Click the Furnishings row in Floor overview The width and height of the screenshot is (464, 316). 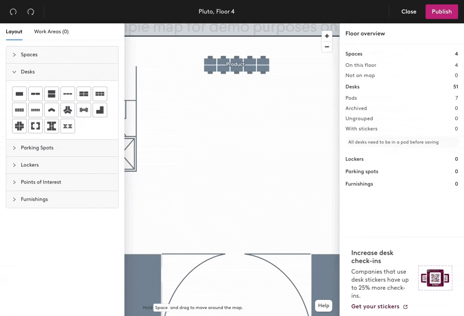[x=402, y=184]
